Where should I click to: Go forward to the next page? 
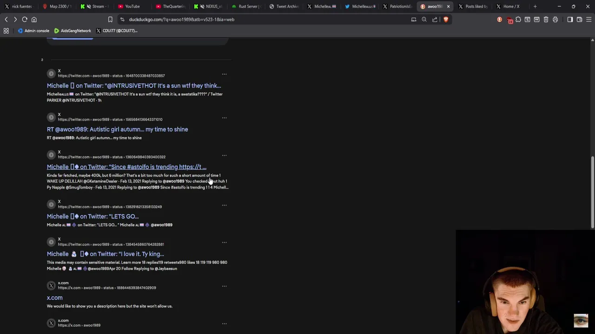[x=15, y=19]
